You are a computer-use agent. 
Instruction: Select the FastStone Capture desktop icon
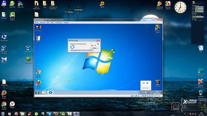tap(168, 5)
